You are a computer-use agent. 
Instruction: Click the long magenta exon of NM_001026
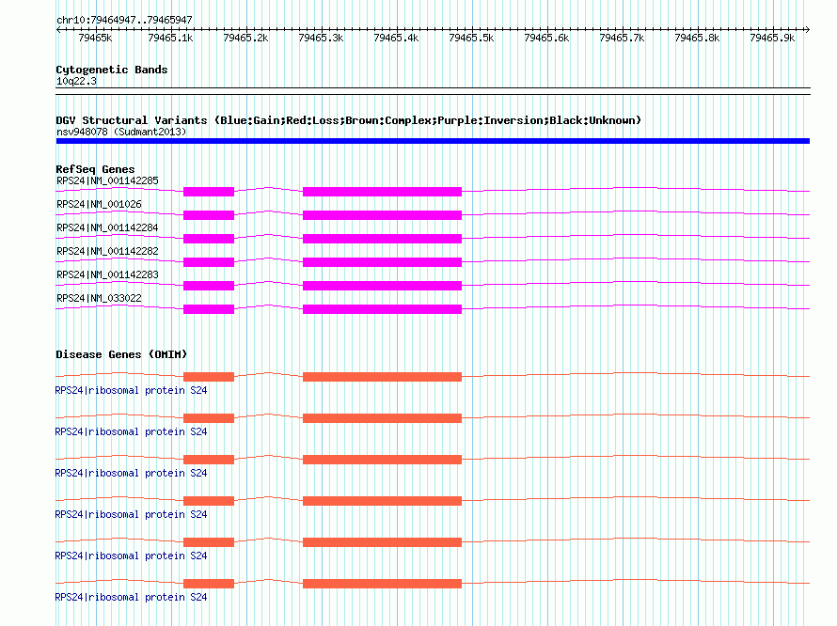(x=382, y=215)
